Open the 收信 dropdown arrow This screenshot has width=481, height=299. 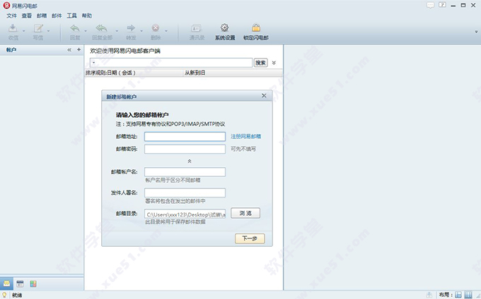[x=23, y=31]
